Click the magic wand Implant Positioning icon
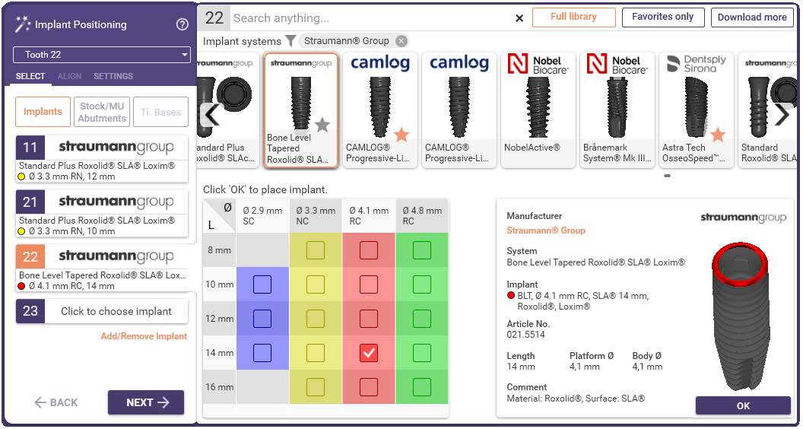Image resolution: width=803 pixels, height=429 pixels. click(x=23, y=24)
